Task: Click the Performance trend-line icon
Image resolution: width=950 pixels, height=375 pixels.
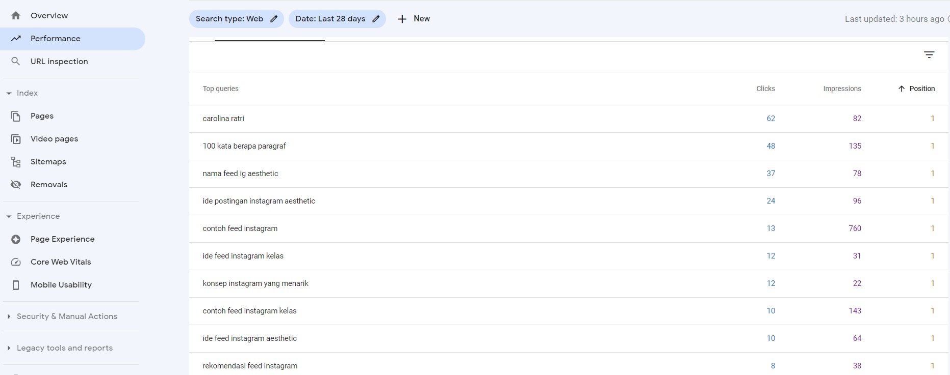Action: [16, 39]
